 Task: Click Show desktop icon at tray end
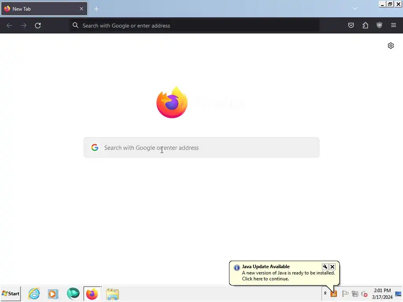pos(398,294)
